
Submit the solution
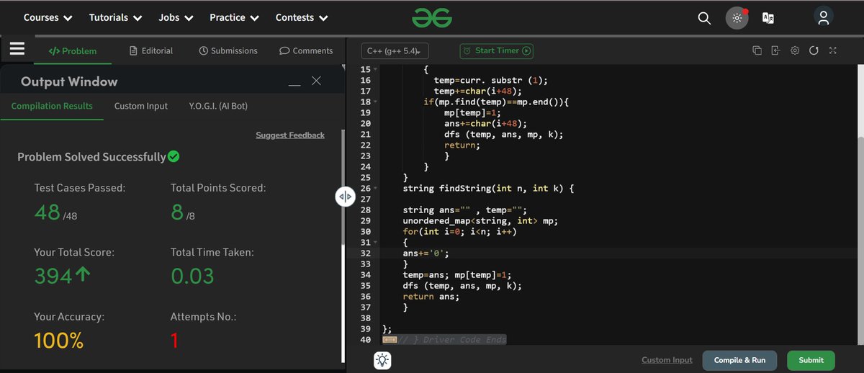coord(811,360)
